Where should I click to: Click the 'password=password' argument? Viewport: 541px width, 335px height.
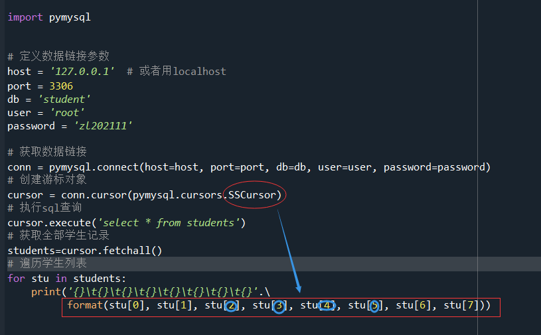click(434, 167)
